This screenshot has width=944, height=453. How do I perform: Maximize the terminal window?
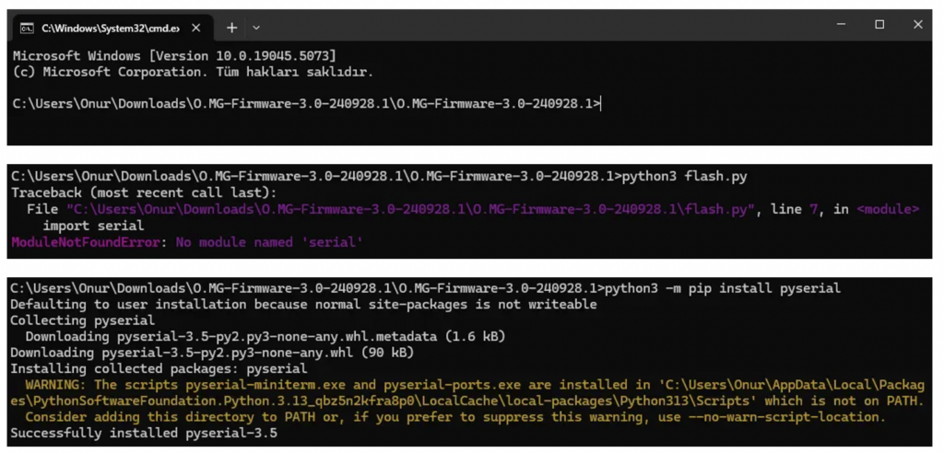879,25
